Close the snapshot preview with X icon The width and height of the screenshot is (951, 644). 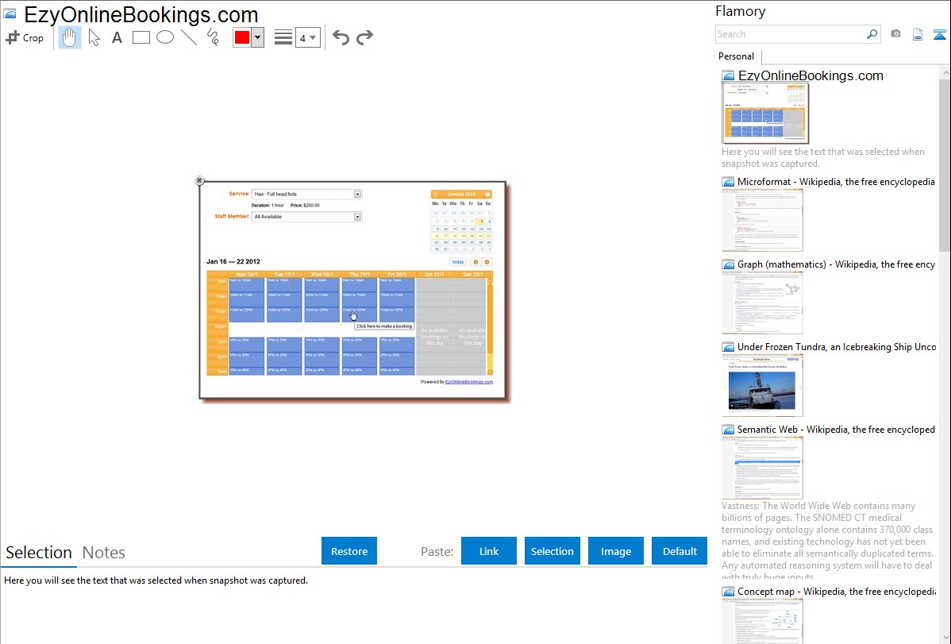coord(199,180)
